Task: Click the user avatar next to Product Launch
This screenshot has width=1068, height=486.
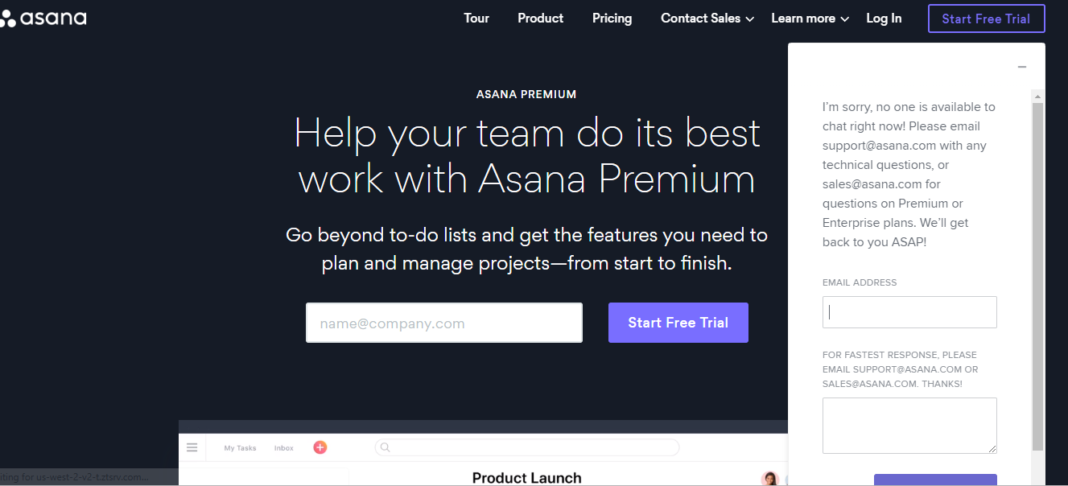Action: (x=770, y=478)
